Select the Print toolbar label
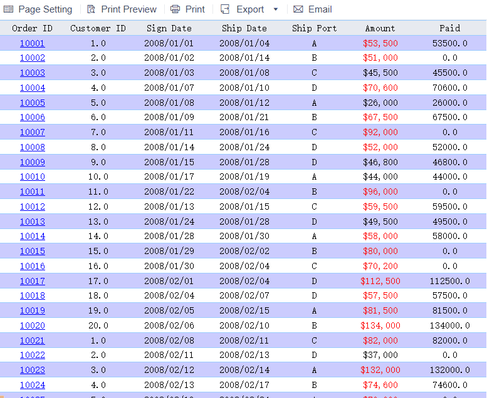The width and height of the screenshot is (487, 398). [x=195, y=9]
